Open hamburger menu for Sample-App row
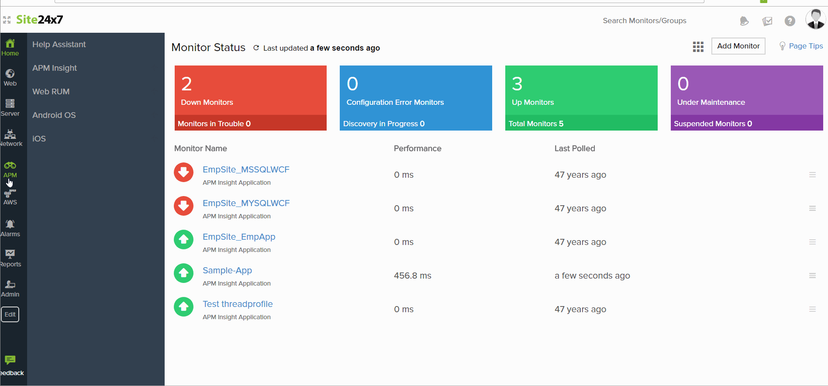This screenshot has width=828, height=386. [812, 276]
